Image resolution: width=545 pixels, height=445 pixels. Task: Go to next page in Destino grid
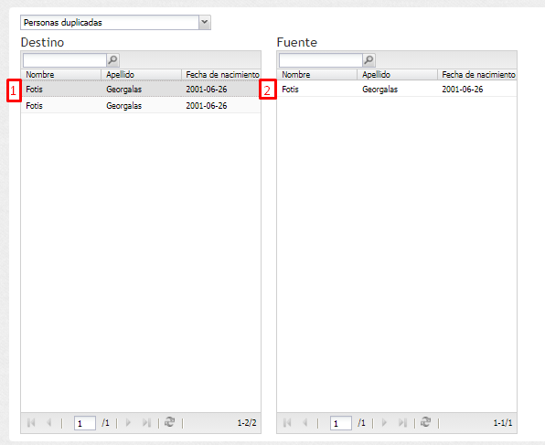coord(128,422)
